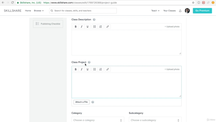
Task: Click the search magnifier icon
Action: point(52,11)
